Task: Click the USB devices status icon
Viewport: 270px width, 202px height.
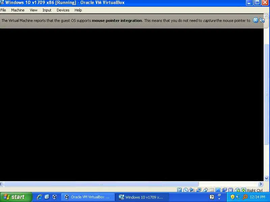Action: [x=205, y=190]
